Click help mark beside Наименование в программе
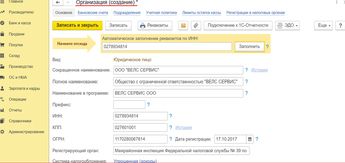 point(247,93)
